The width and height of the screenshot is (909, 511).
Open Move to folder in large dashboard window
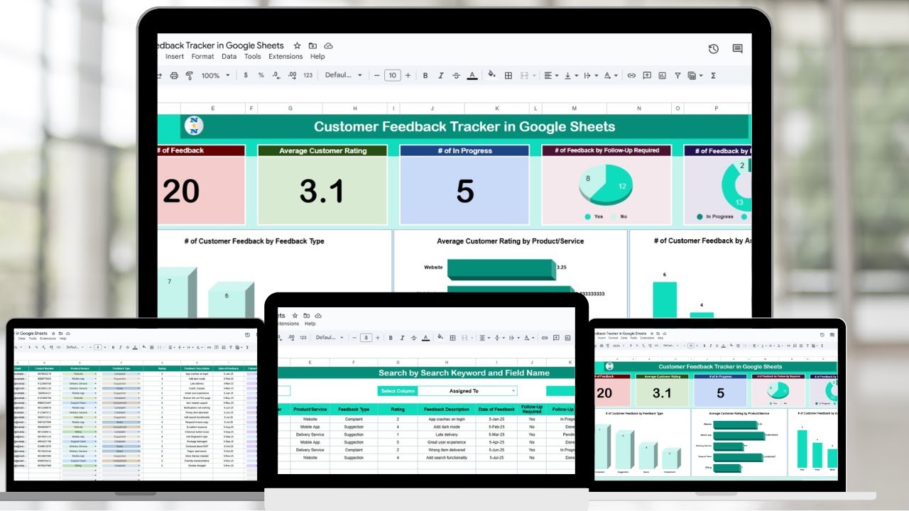[312, 45]
